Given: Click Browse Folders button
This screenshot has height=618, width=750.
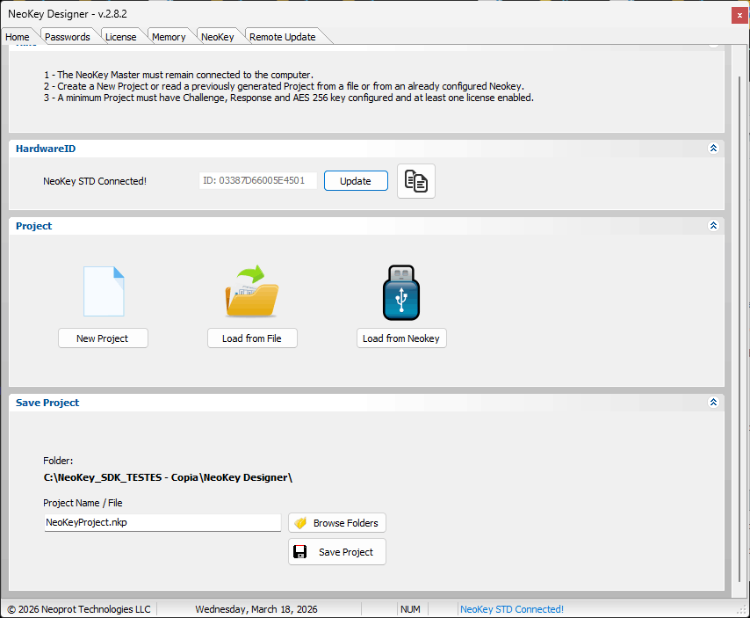Looking at the screenshot, I should (337, 523).
